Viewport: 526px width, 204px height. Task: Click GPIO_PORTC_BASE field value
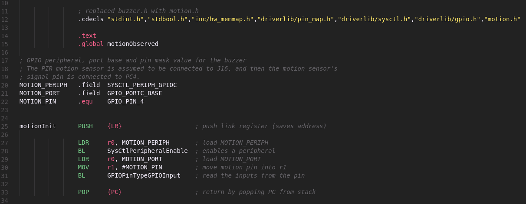[135, 93]
